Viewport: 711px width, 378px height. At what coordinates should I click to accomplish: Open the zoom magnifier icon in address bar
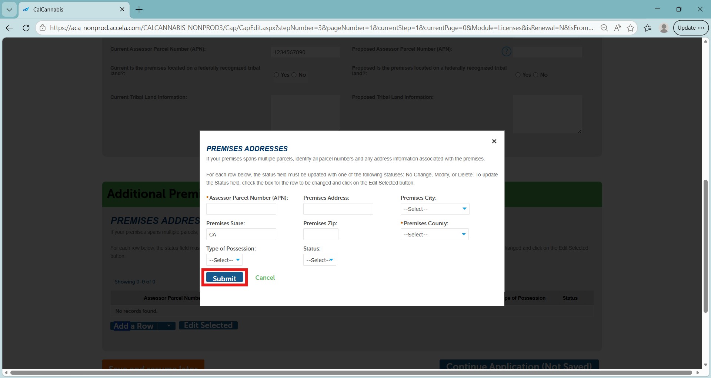point(604,28)
